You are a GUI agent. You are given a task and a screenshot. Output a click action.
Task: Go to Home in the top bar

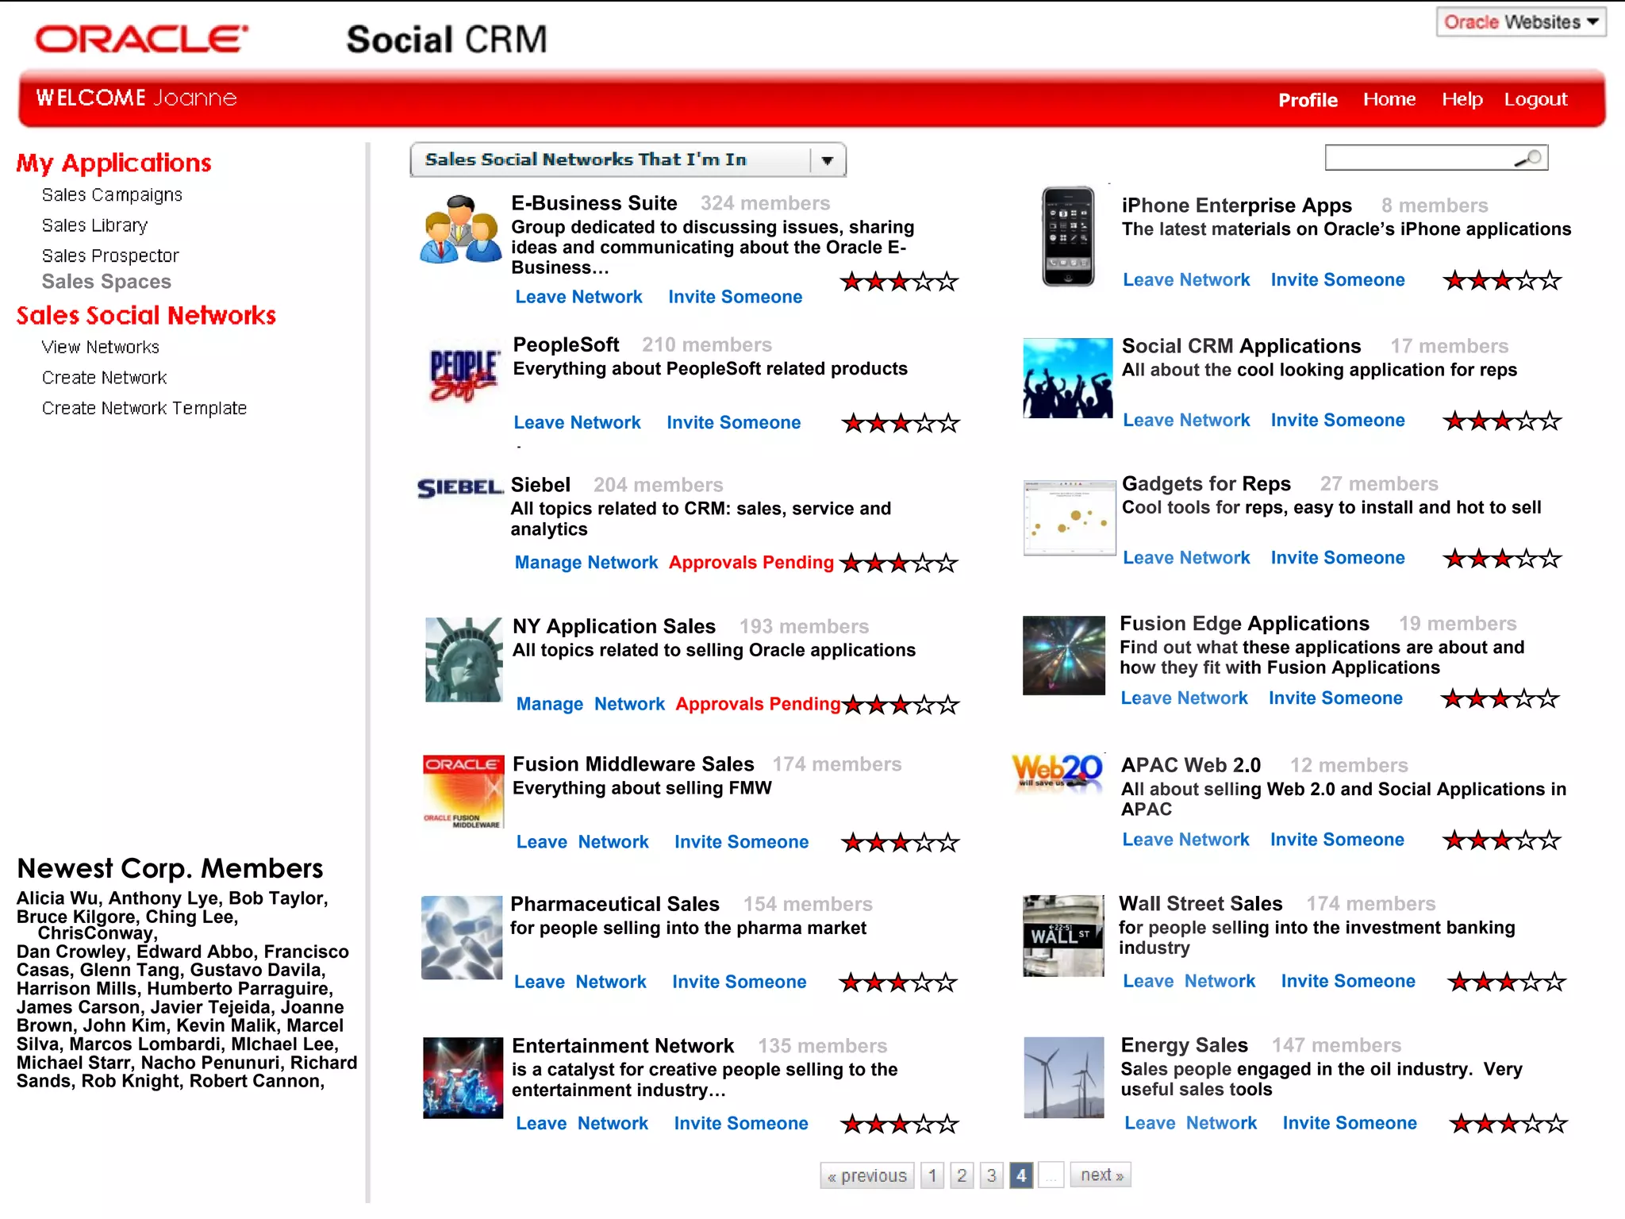(x=1389, y=99)
